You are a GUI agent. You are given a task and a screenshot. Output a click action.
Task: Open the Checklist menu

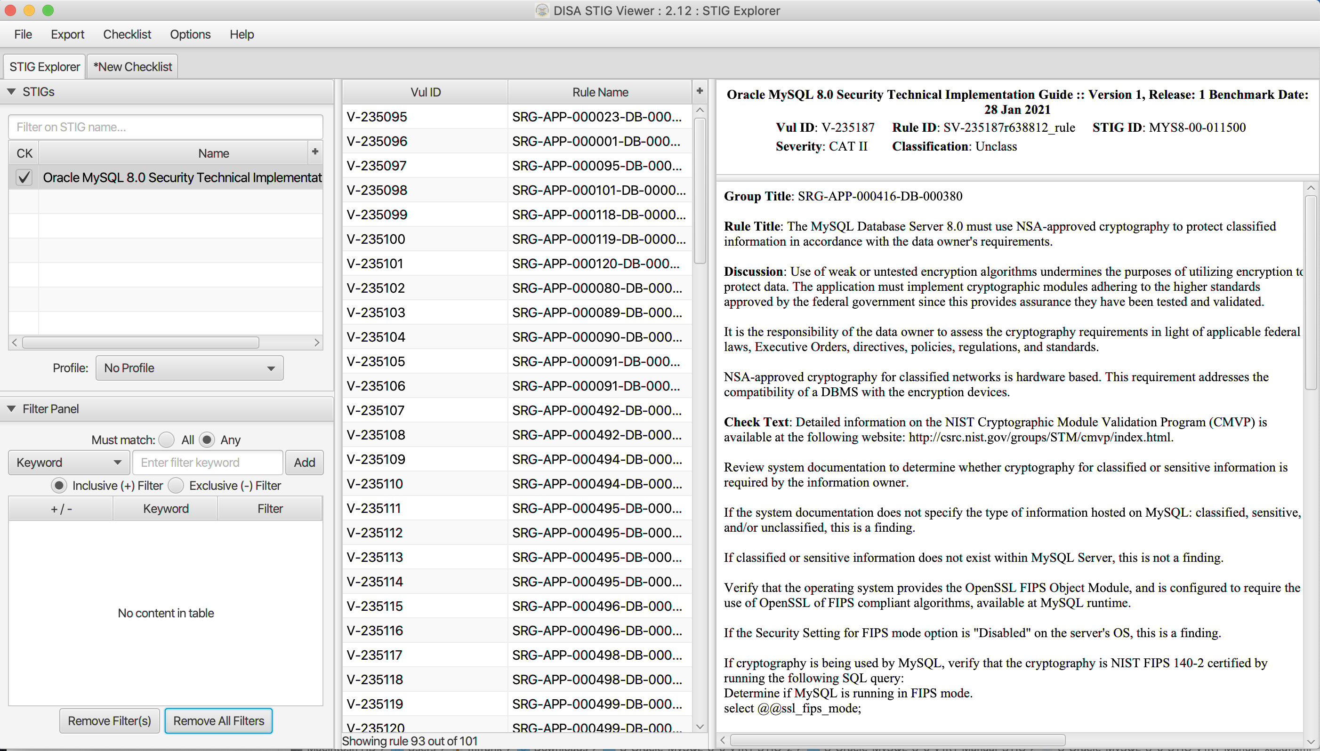click(127, 34)
